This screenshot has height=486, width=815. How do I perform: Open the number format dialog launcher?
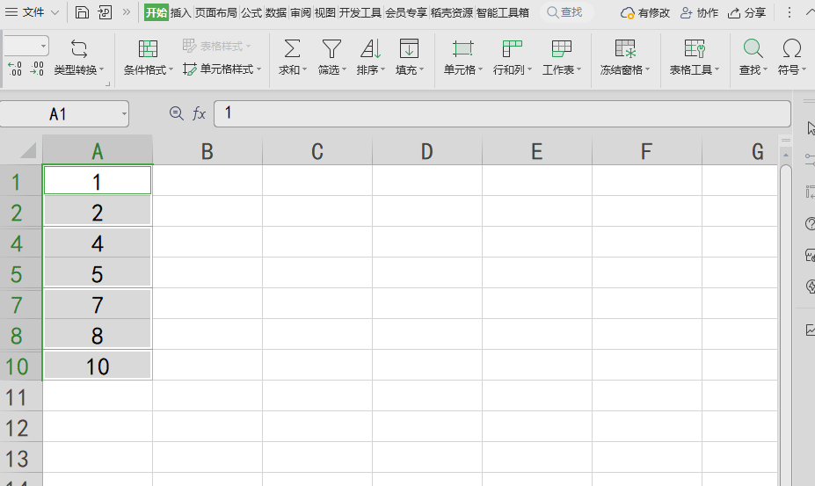(x=107, y=83)
